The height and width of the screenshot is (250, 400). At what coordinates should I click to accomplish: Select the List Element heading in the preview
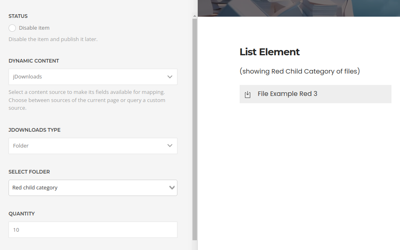click(x=269, y=52)
